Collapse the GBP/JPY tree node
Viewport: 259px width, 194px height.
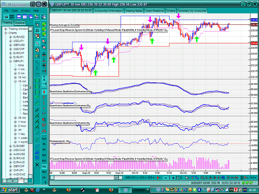(10, 61)
